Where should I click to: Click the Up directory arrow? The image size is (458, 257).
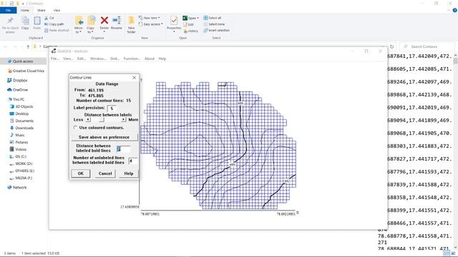point(28,46)
